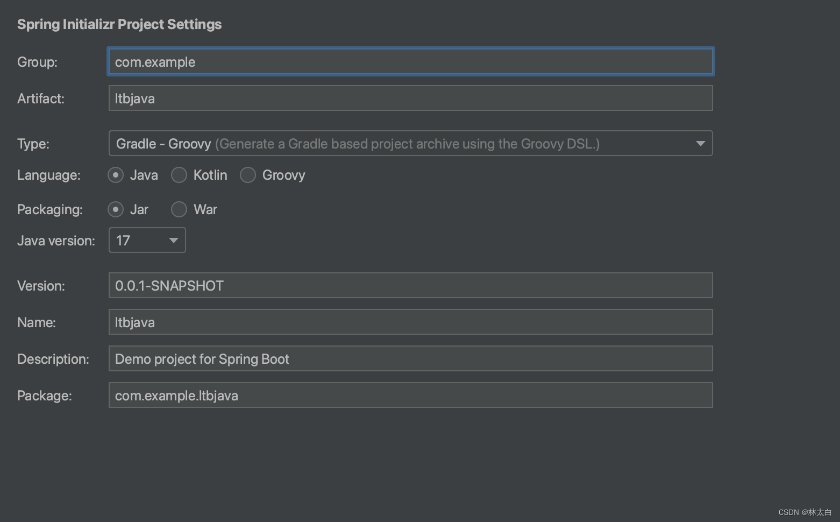Click the Description: label
This screenshot has height=522, width=840.
point(53,359)
